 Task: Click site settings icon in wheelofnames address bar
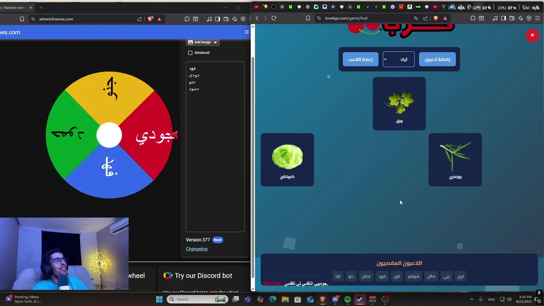pyautogui.click(x=33, y=19)
